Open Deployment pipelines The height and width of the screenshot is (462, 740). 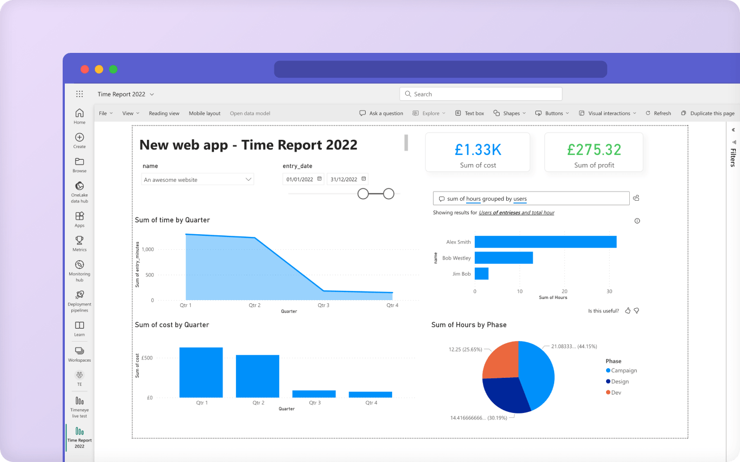point(79,301)
